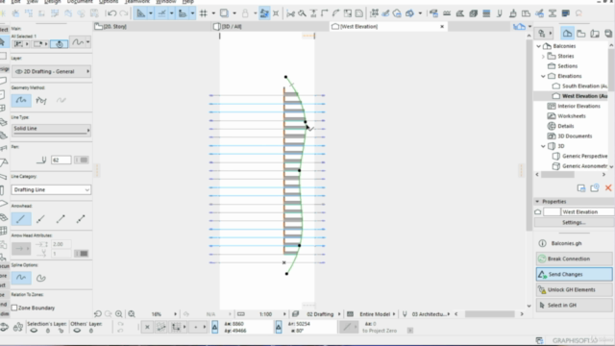Select the natural spline geometry method
615x346 pixels.
click(x=21, y=100)
